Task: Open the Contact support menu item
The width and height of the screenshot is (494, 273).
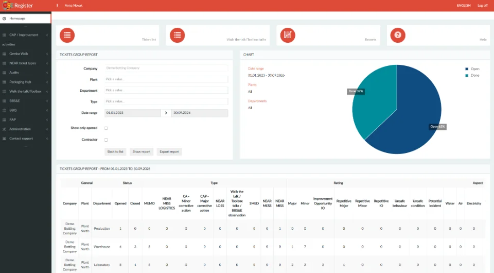Action: point(25,139)
